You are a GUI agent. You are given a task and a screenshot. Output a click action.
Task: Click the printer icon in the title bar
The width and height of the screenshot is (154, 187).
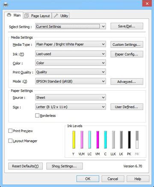(x=6, y=5)
